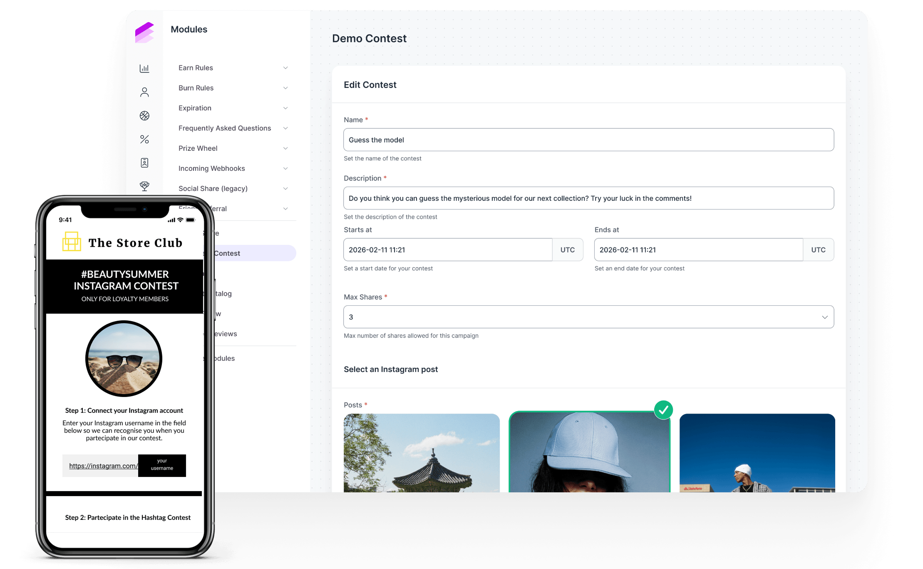
Task: Click the Description input field
Action: 588,198
